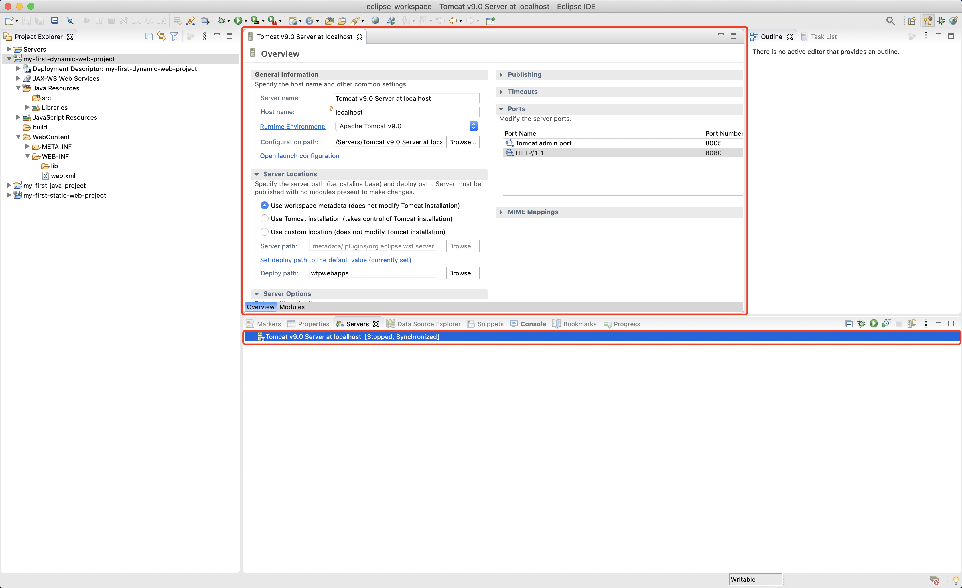Collapse my-first-dynamic-web-project node
962x588 pixels.
[x=9, y=59]
